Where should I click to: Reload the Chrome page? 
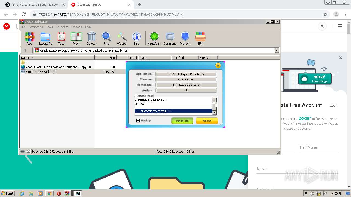click(24, 14)
